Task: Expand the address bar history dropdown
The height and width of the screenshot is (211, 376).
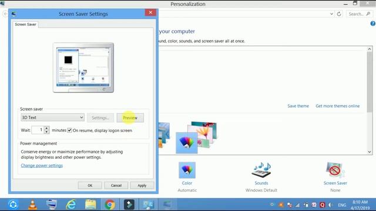Action: click(331, 14)
